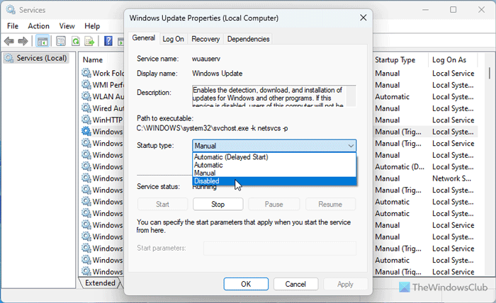496x303 pixels.
Task: Choose Automatic startup type option
Action: coord(274,165)
